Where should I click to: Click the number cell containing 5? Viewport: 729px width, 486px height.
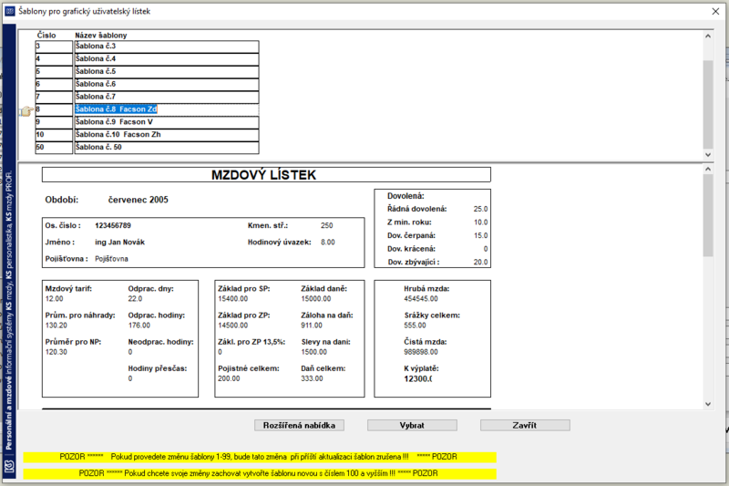tap(54, 71)
